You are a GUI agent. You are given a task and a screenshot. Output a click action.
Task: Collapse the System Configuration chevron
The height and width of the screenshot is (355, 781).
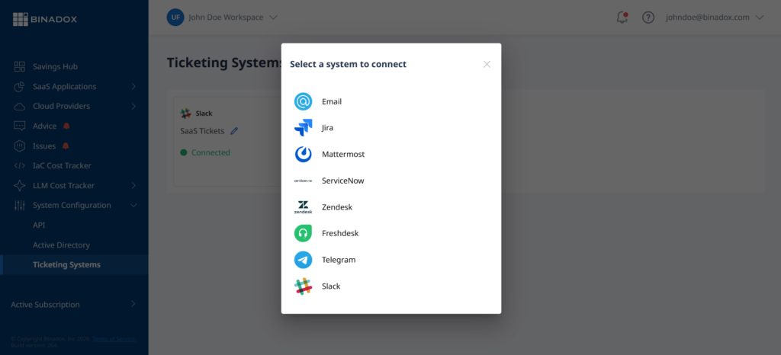tap(133, 206)
